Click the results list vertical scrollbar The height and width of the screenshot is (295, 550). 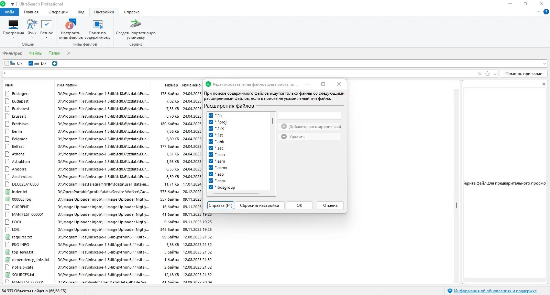456,205
